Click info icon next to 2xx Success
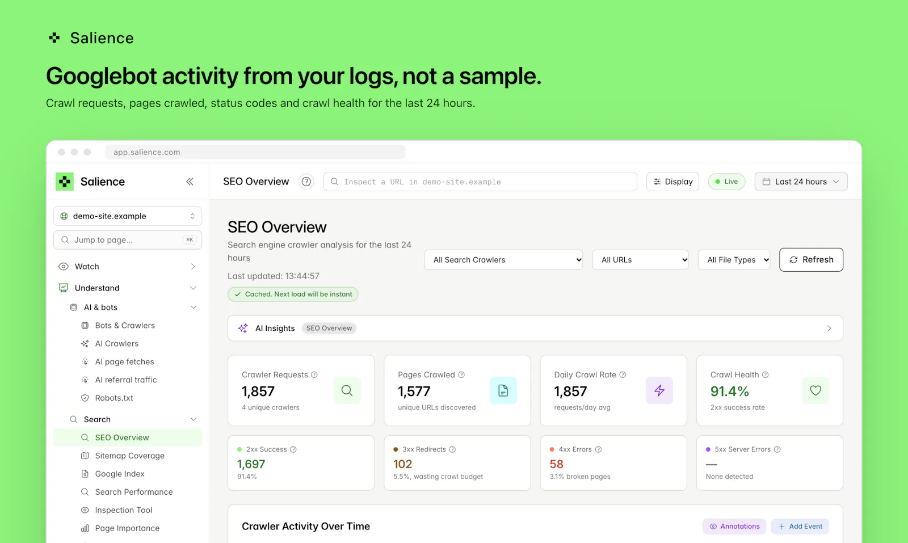This screenshot has height=543, width=908. click(x=293, y=449)
